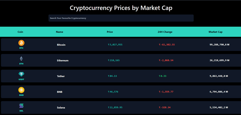Click the Ethereum diamond logo icon
The width and height of the screenshot is (241, 115).
21,59
